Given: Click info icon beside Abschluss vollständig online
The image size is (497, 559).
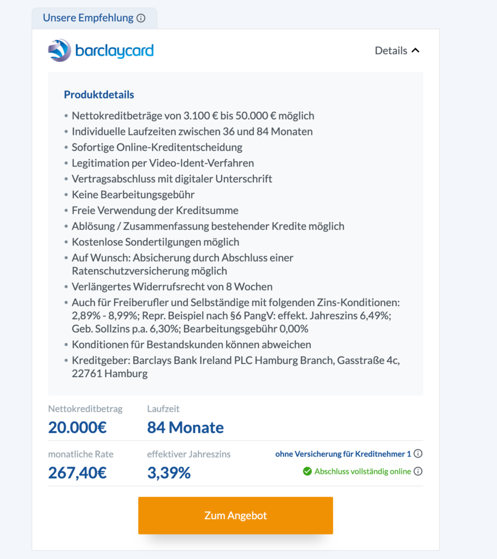Looking at the screenshot, I should 418,471.
